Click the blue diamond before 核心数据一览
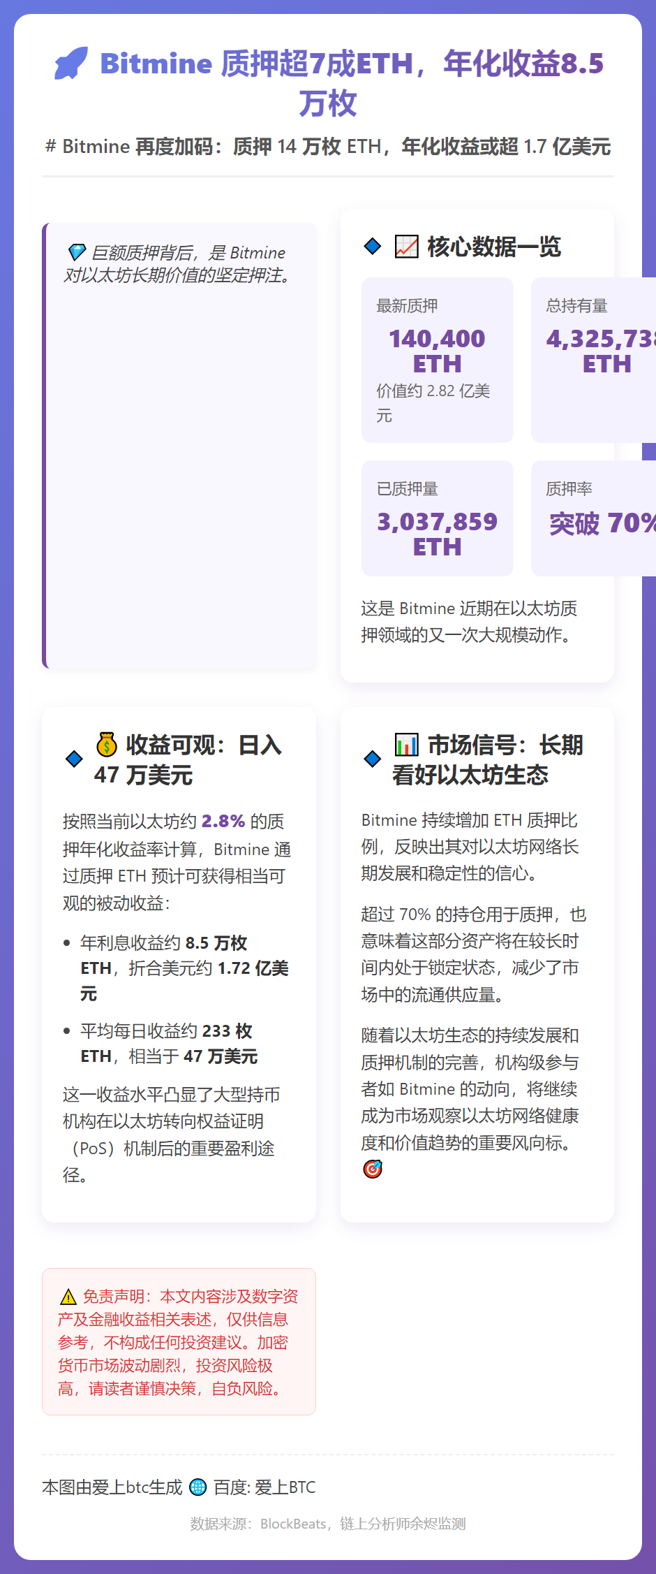 373,246
